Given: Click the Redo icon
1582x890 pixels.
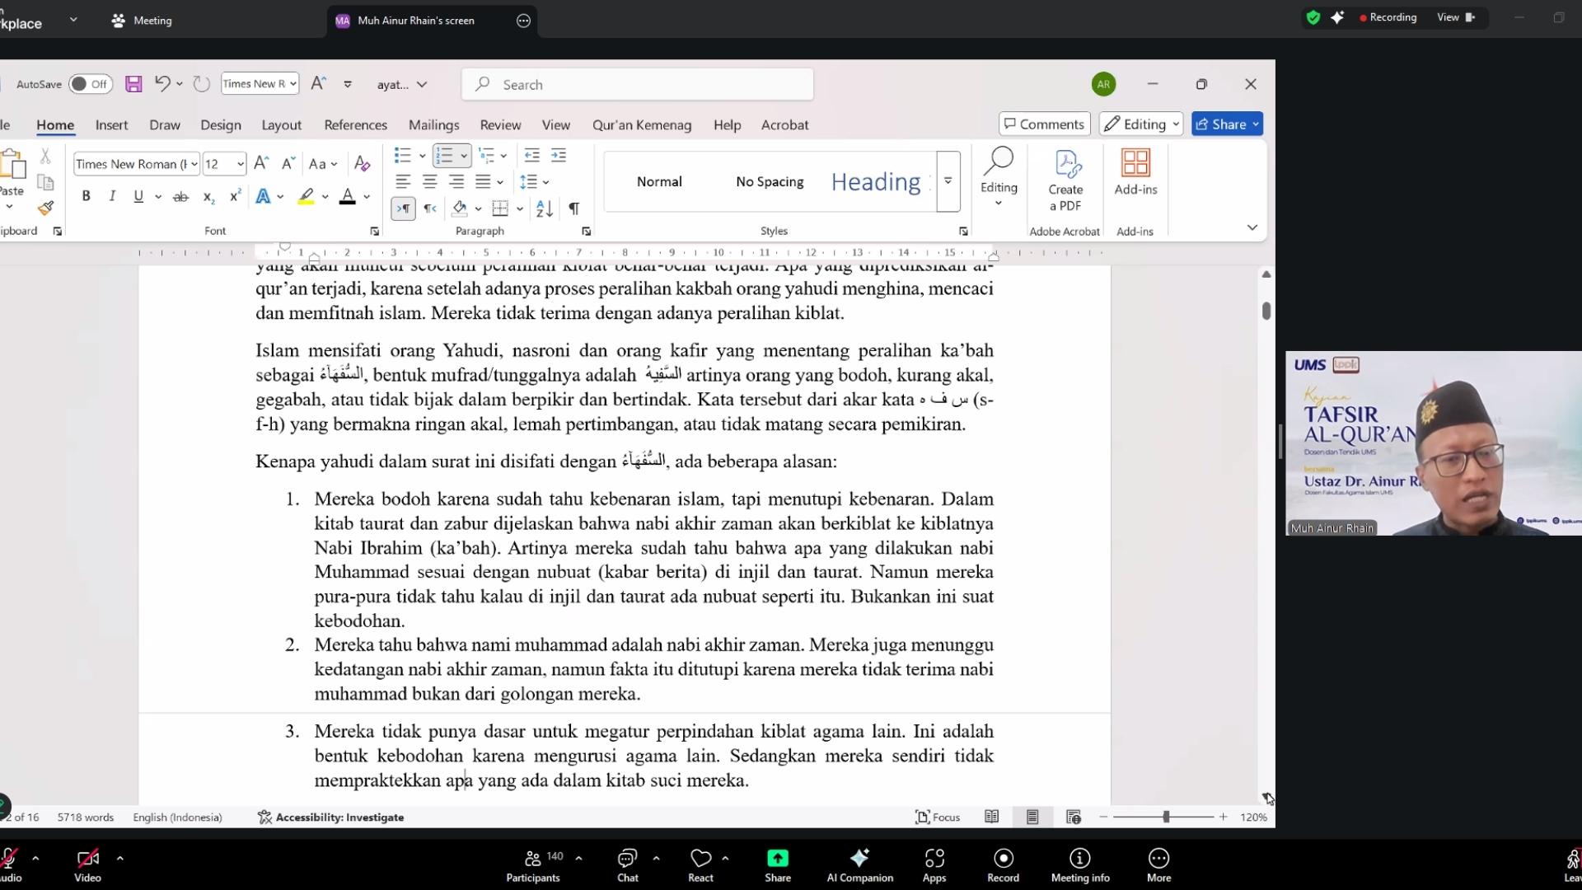Looking at the screenshot, I should 201,84.
